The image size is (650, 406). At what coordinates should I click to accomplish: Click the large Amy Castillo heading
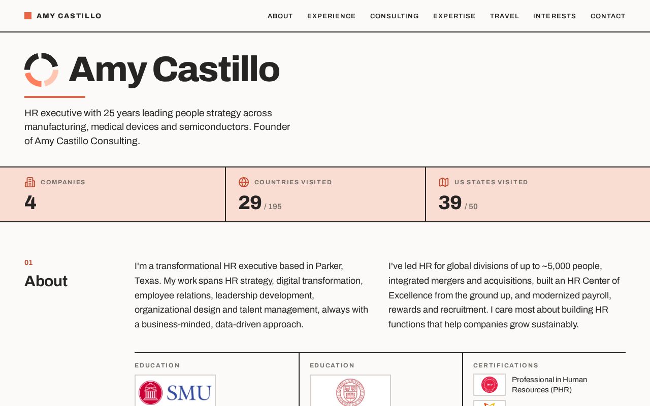pyautogui.click(x=174, y=70)
